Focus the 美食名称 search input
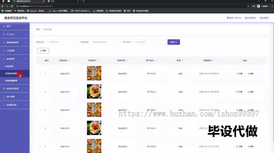Screen dimensions: 274x153 pos(62,42)
